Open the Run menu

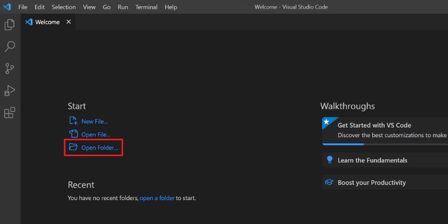tap(123, 7)
